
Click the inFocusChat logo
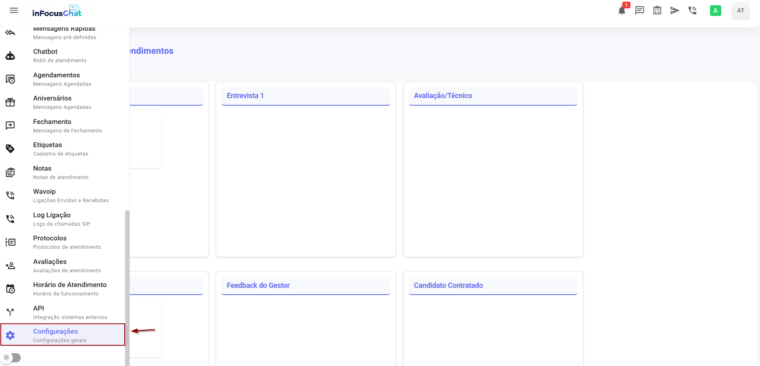[57, 11]
